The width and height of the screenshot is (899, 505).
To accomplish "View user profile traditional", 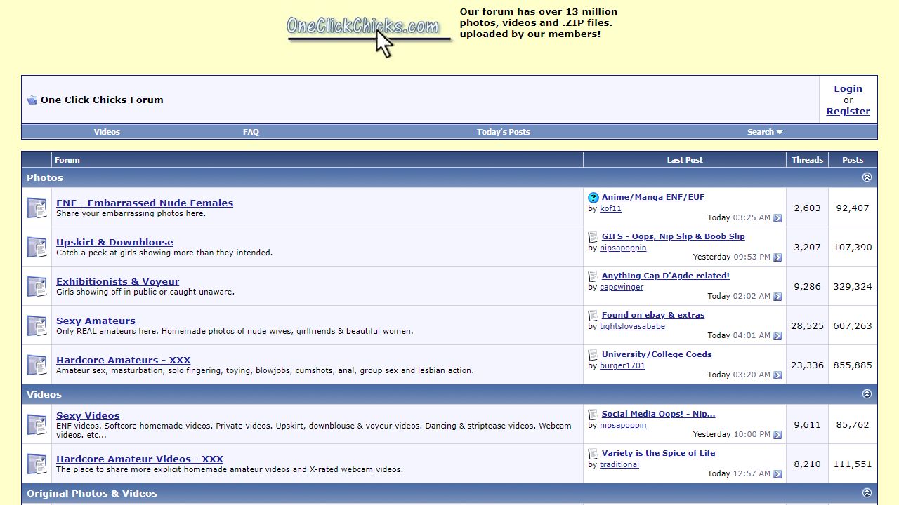I will pos(619,464).
